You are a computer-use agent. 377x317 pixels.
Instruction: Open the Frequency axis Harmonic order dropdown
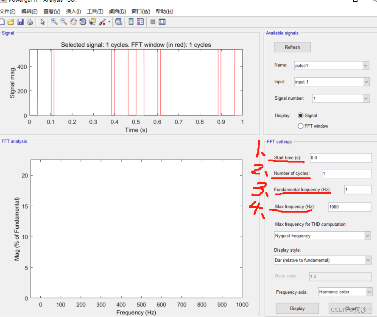click(x=345, y=292)
